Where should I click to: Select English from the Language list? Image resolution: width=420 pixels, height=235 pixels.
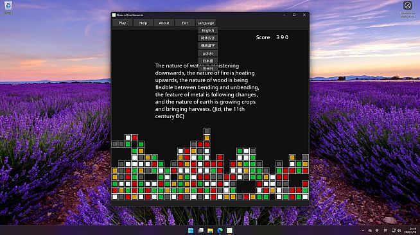click(x=208, y=31)
